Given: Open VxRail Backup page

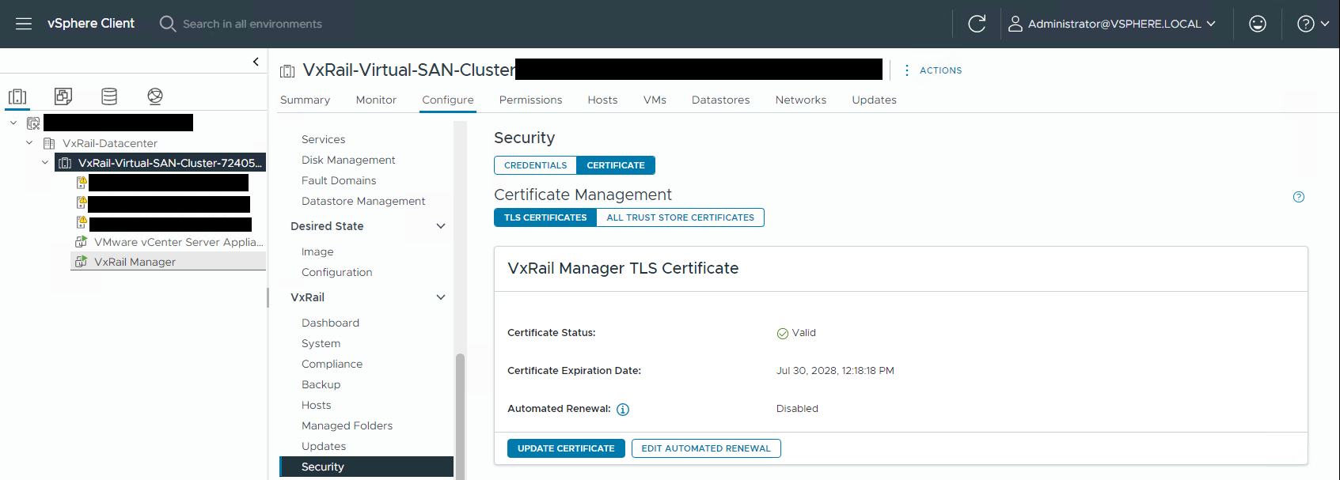Looking at the screenshot, I should (x=321, y=384).
